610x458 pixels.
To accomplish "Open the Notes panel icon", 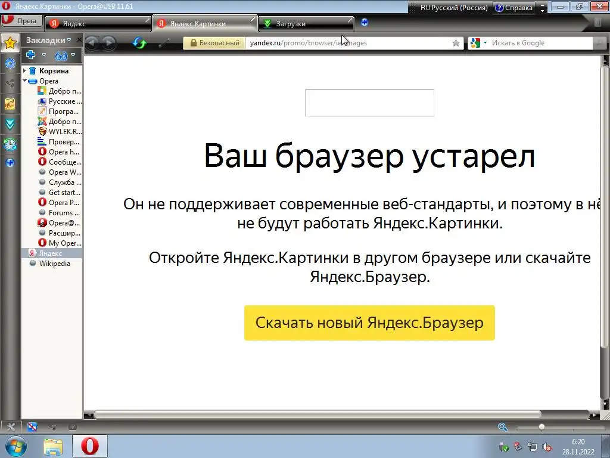I will click(10, 104).
